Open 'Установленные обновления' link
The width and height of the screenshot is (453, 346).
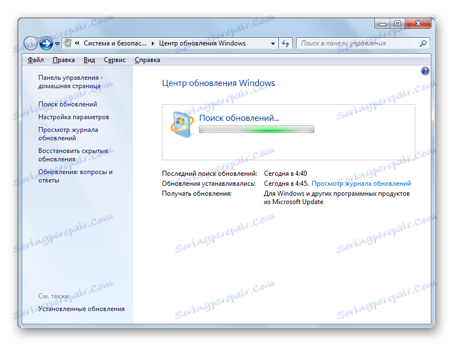(82, 309)
